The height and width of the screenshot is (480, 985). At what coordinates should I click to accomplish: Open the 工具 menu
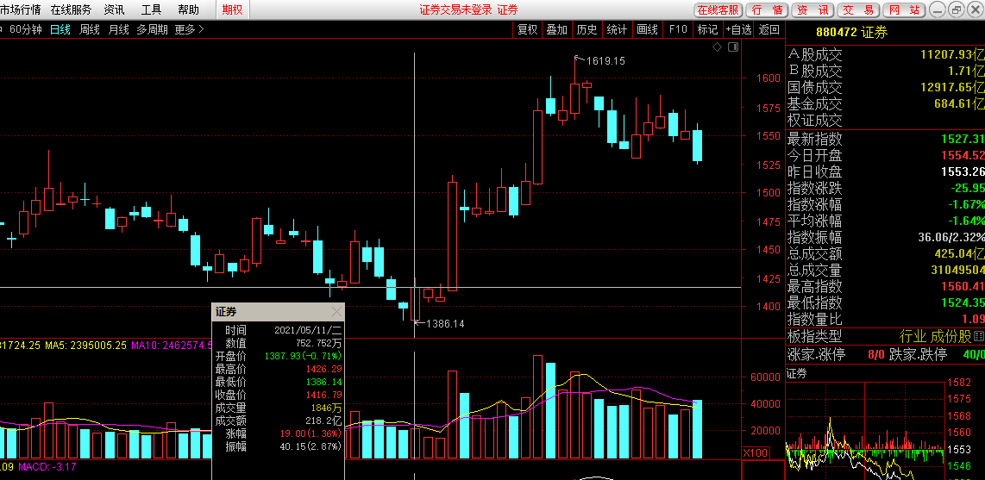click(152, 9)
